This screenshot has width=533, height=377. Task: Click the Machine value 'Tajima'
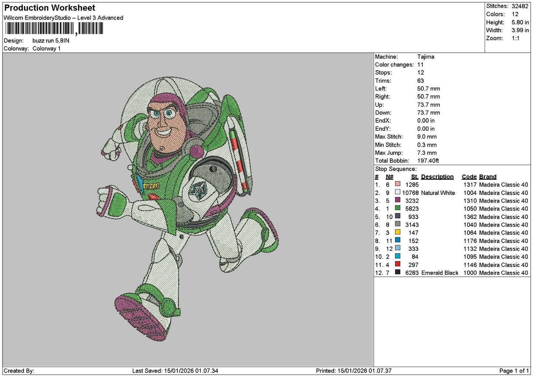[426, 57]
